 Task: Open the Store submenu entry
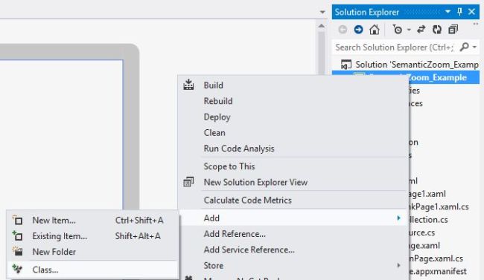213,265
